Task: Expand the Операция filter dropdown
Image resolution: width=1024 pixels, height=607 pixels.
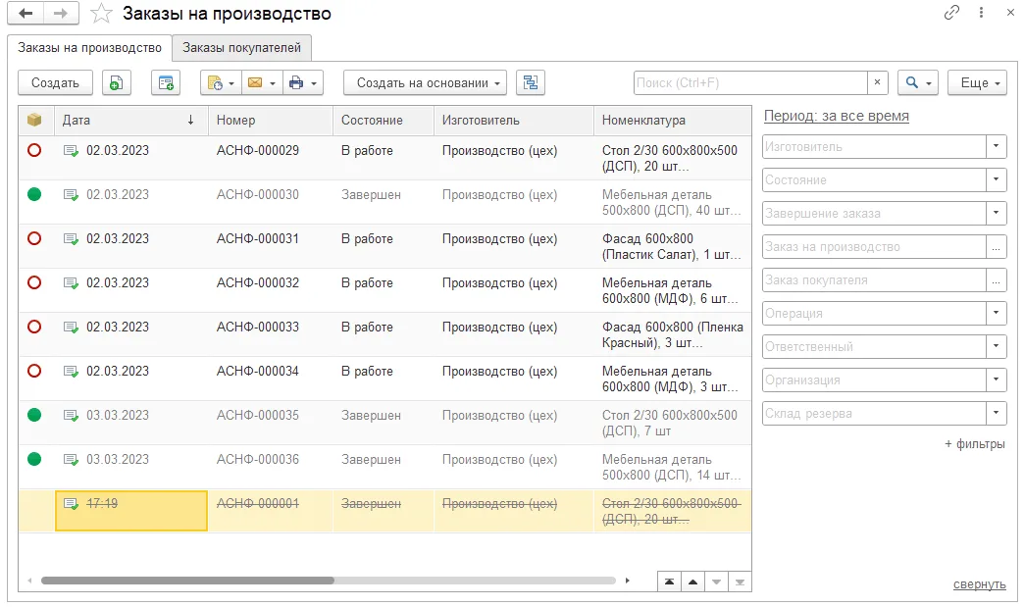Action: [x=996, y=313]
